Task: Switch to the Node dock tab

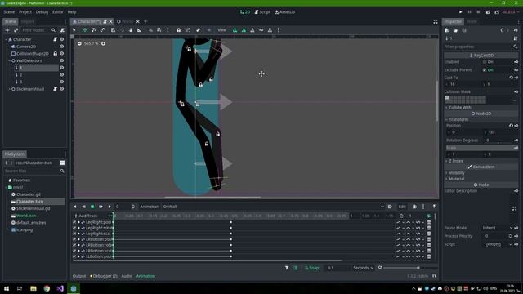Action: tap(472, 21)
